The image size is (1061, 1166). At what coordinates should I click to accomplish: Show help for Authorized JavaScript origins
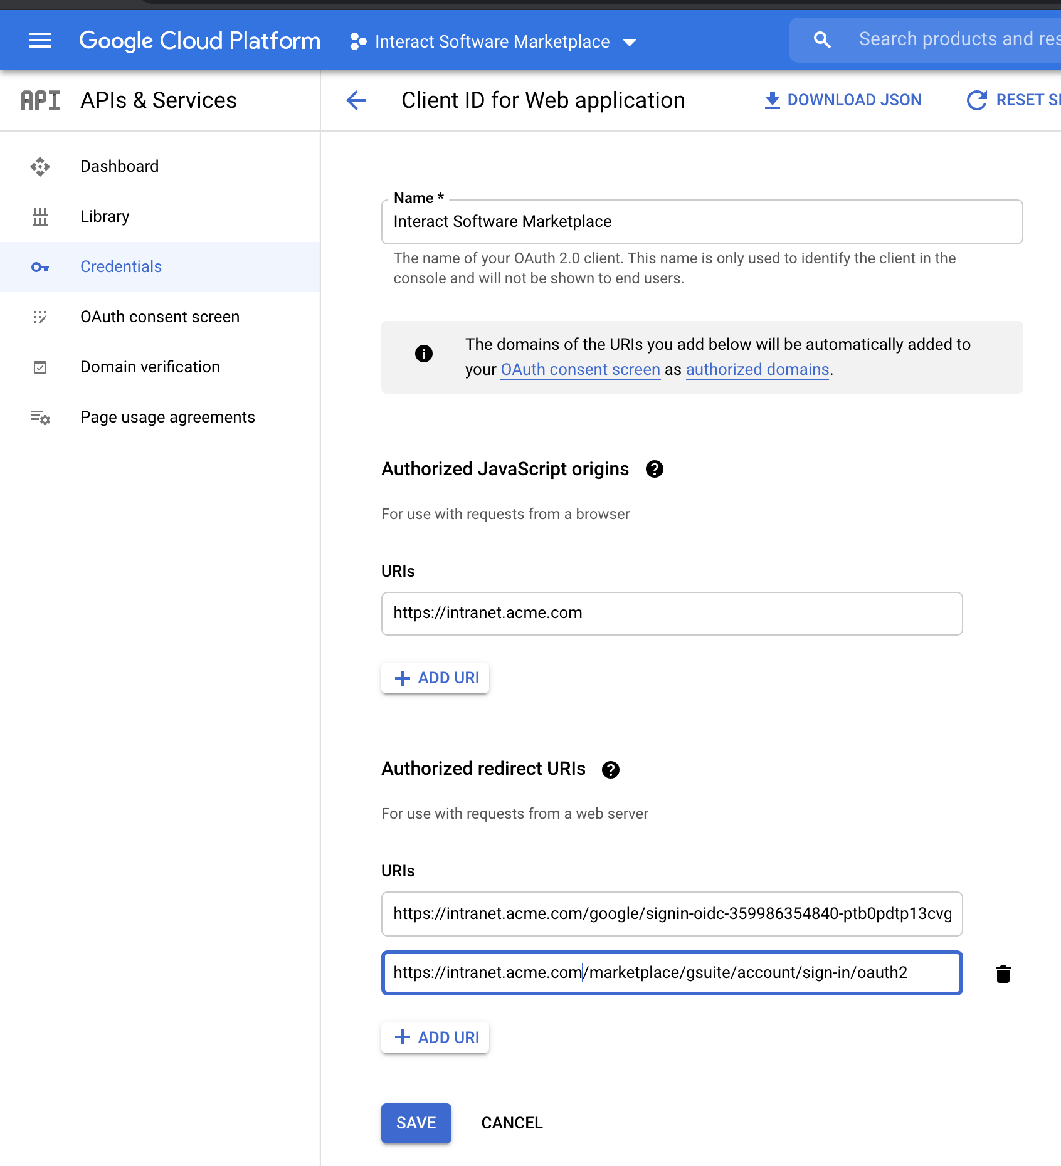(655, 469)
